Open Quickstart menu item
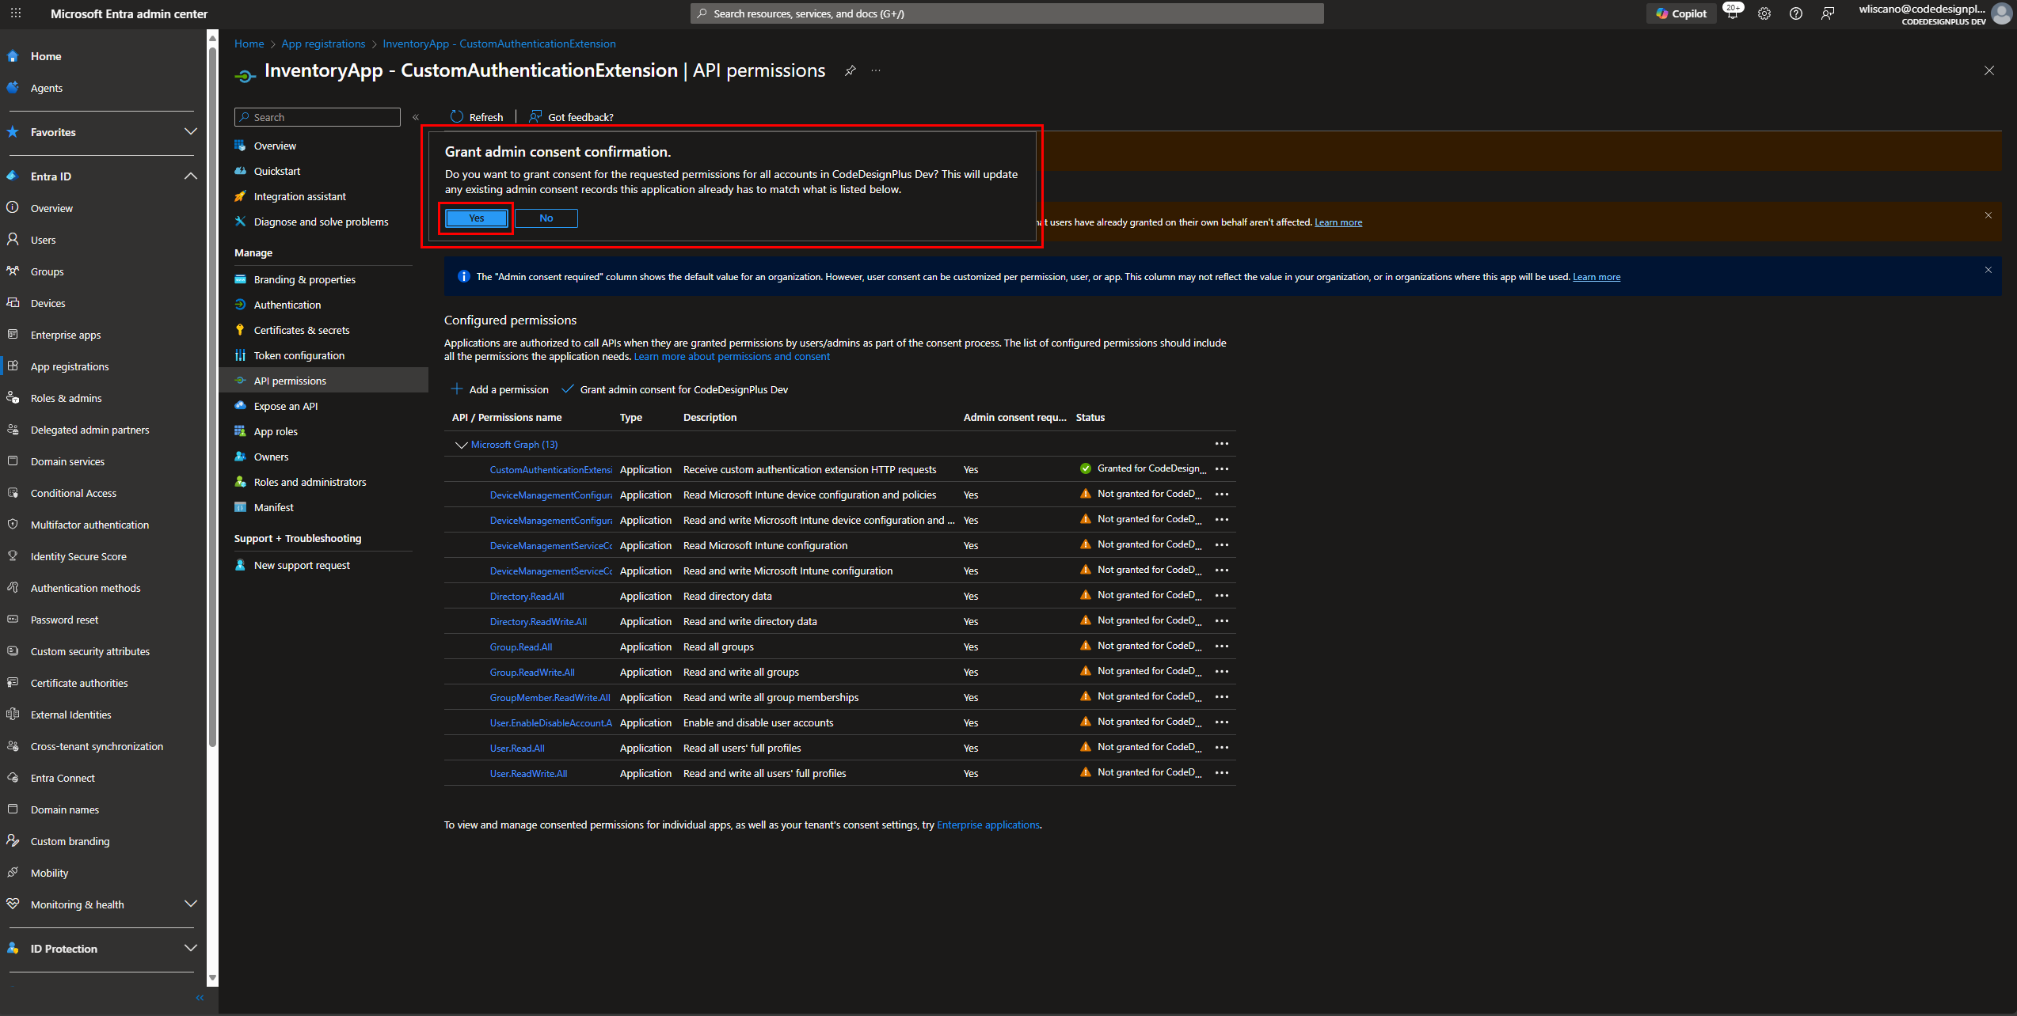Screen dimensions: 2017x1016 [277, 171]
